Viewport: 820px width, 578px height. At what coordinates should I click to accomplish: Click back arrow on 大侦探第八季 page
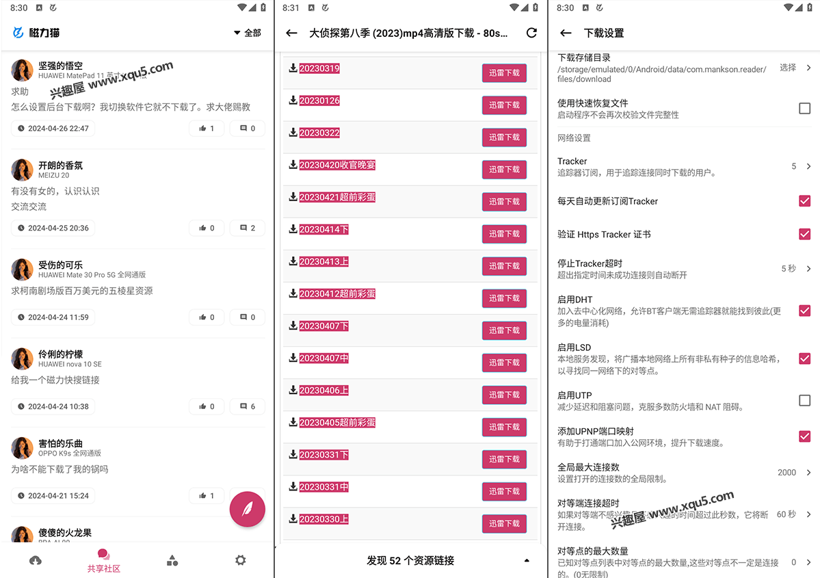(x=292, y=33)
